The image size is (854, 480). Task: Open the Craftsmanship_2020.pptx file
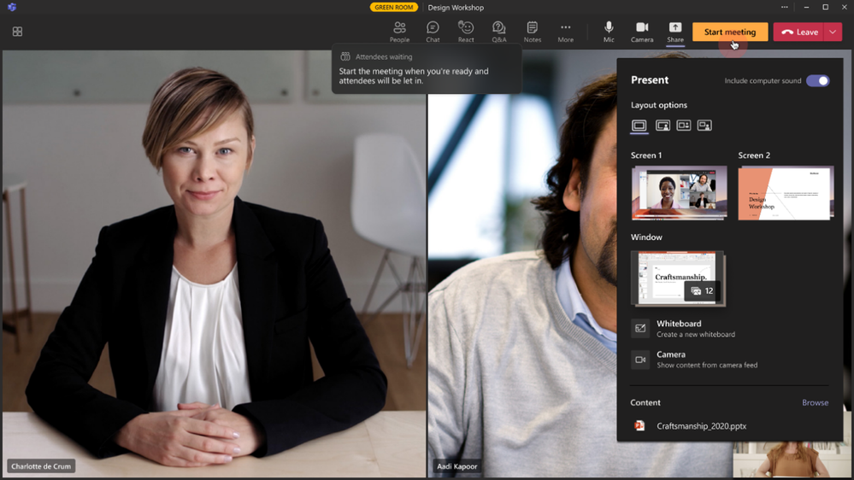point(701,426)
